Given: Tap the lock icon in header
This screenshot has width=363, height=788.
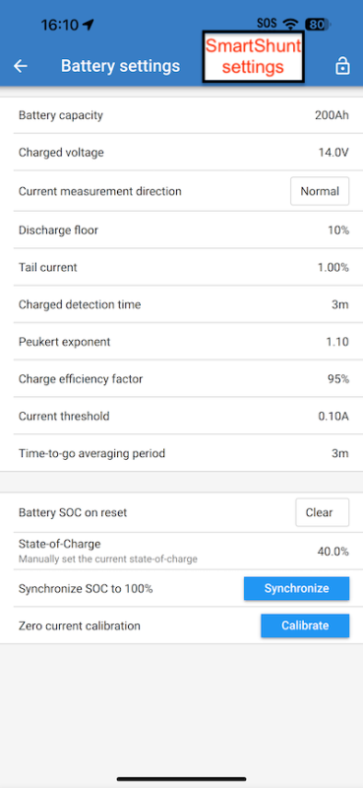Looking at the screenshot, I should [x=342, y=66].
